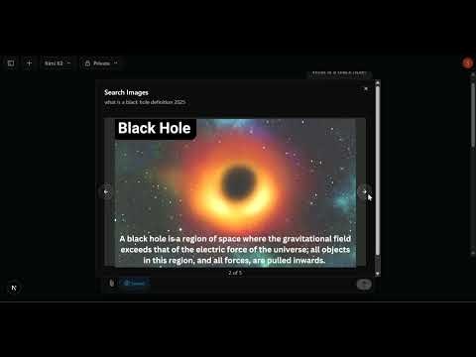Click the lock icon beside Private
Viewport: 476px width, 357px height.
pyautogui.click(x=87, y=63)
